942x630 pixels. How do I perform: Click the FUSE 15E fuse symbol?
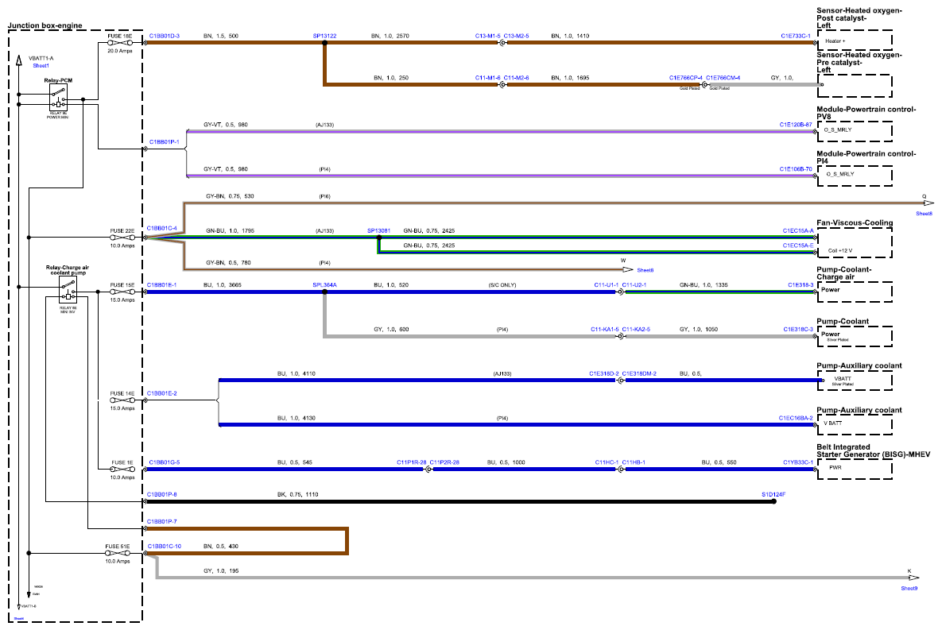point(122,292)
